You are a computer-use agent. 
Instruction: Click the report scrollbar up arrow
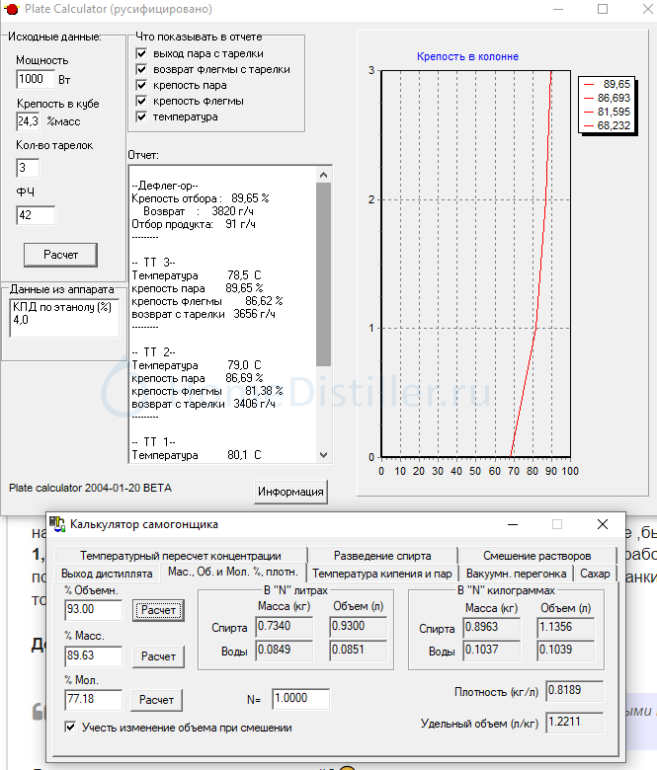pyautogui.click(x=323, y=175)
